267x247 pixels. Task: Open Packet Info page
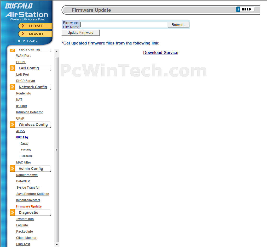pyautogui.click(x=25, y=232)
